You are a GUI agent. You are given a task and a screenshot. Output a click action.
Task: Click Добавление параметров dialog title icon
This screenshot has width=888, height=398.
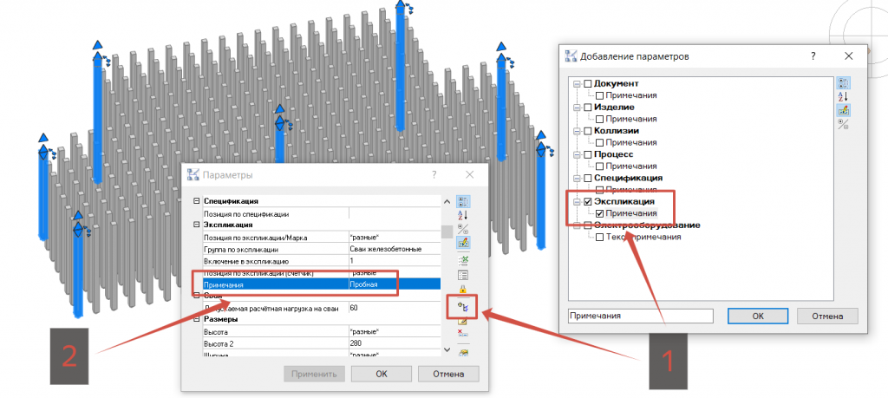click(x=571, y=56)
